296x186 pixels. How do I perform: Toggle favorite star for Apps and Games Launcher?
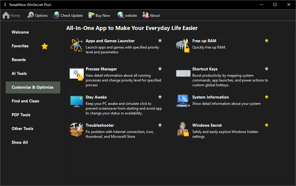[x=160, y=40]
